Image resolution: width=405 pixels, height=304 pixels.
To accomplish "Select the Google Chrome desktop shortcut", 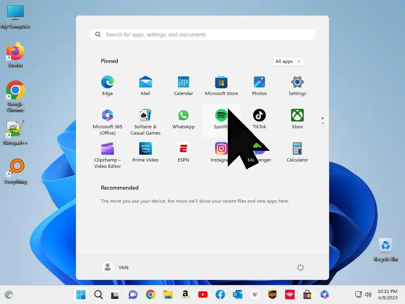I will pos(15,96).
